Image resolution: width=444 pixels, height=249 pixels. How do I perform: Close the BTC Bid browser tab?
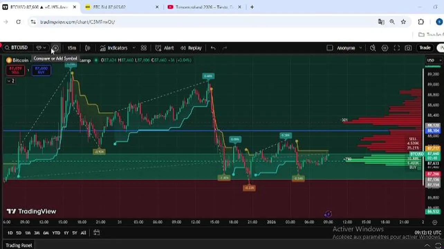pyautogui.click(x=157, y=7)
